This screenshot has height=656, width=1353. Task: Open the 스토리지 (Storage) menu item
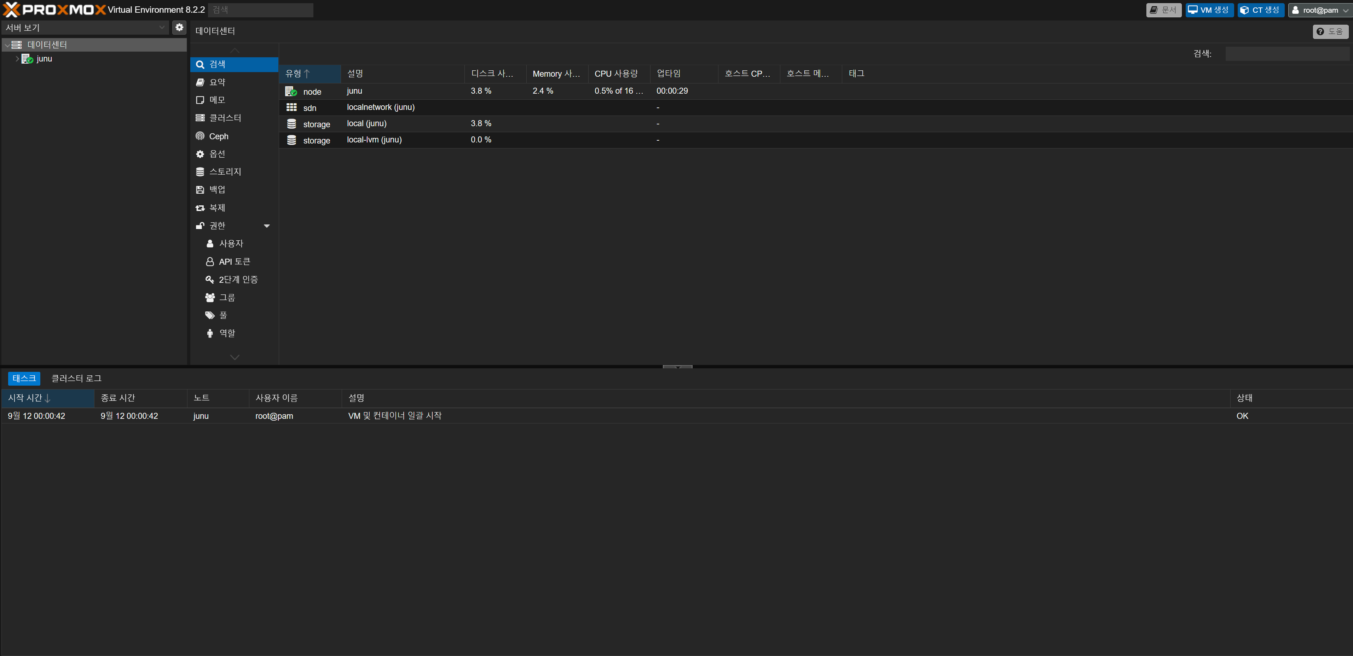pos(225,172)
